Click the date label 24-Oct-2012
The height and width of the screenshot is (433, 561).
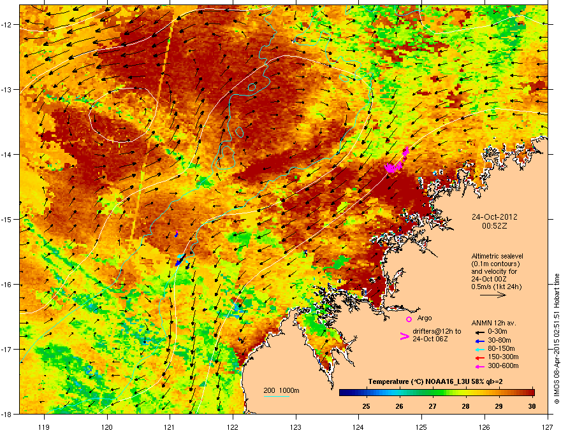click(x=494, y=217)
